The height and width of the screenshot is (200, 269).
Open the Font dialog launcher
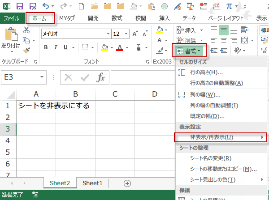pyautogui.click(x=148, y=62)
